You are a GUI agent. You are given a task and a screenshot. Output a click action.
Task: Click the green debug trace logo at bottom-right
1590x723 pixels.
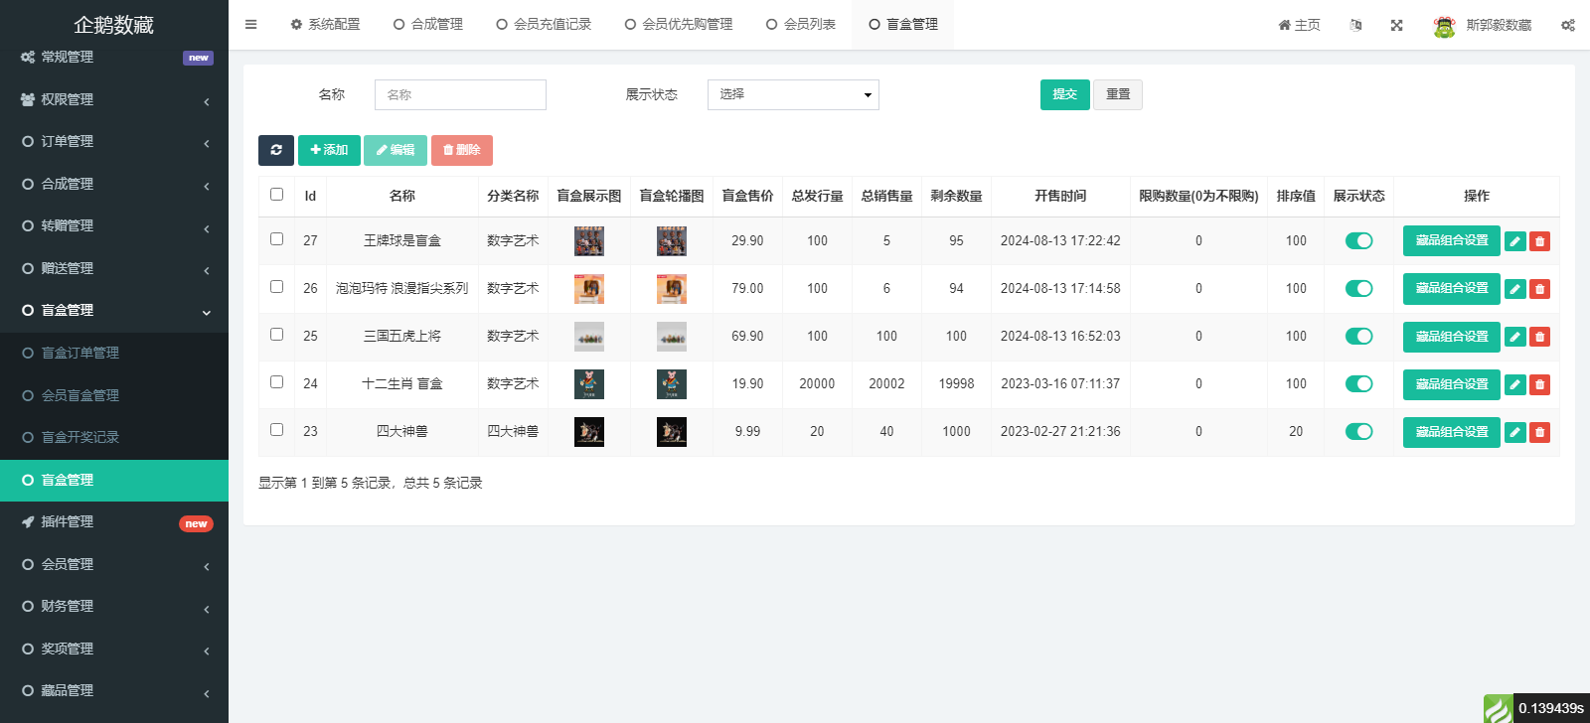coord(1499,708)
